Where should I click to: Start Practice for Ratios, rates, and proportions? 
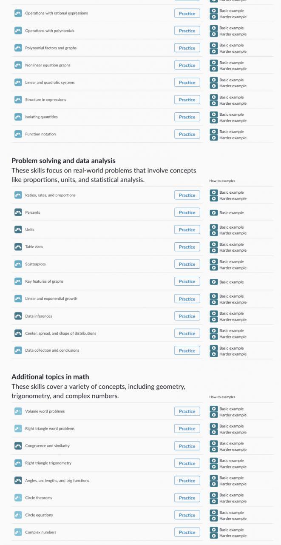(x=187, y=195)
